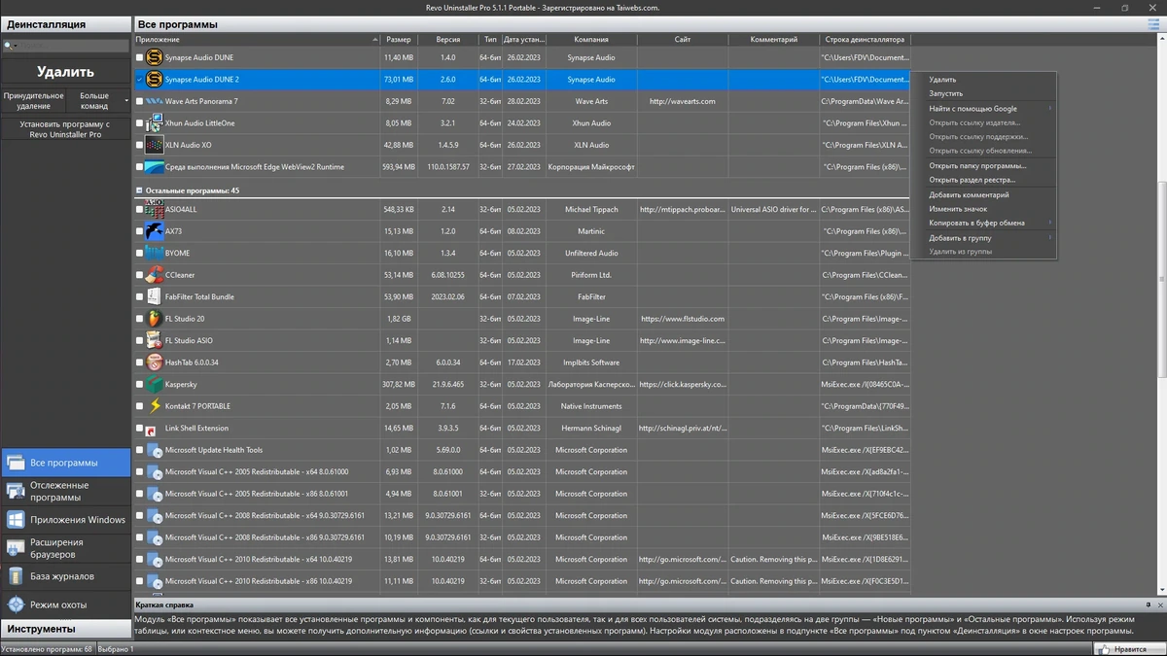Click the http://wavearts.com site cell
This screenshot has height=656, width=1167.
pos(683,101)
